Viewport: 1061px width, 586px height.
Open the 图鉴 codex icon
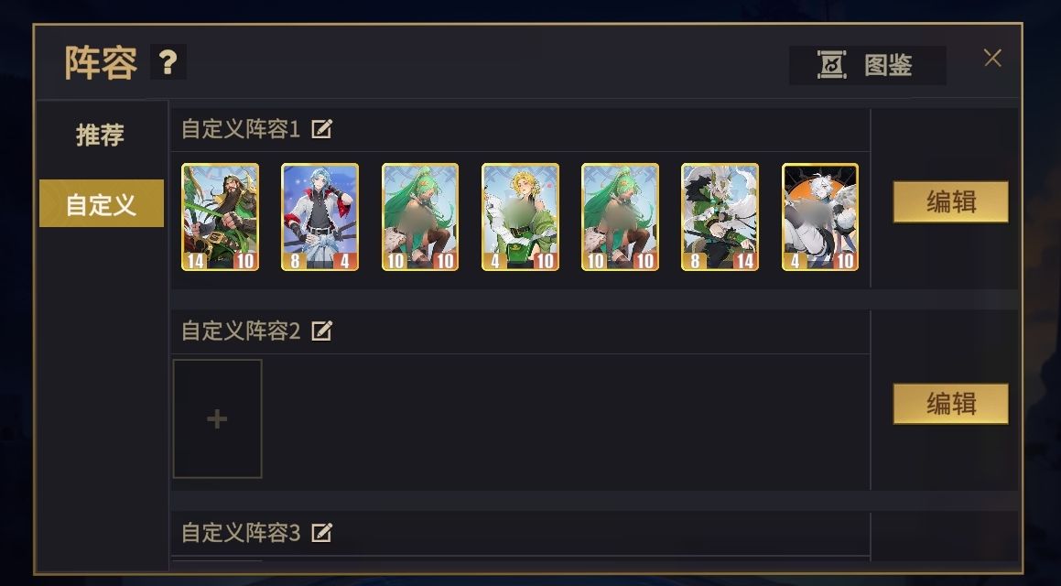831,65
